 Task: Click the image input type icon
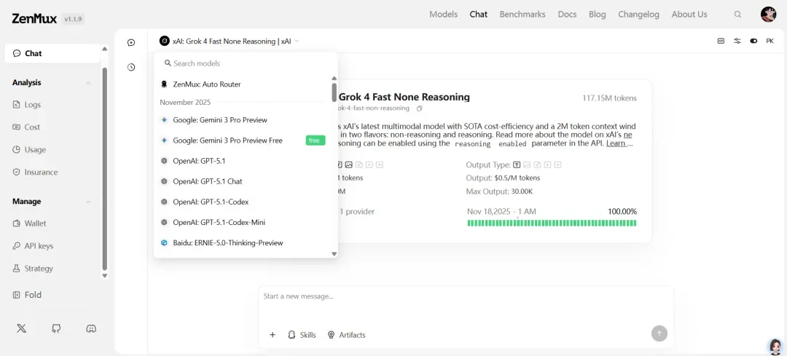coord(348,165)
